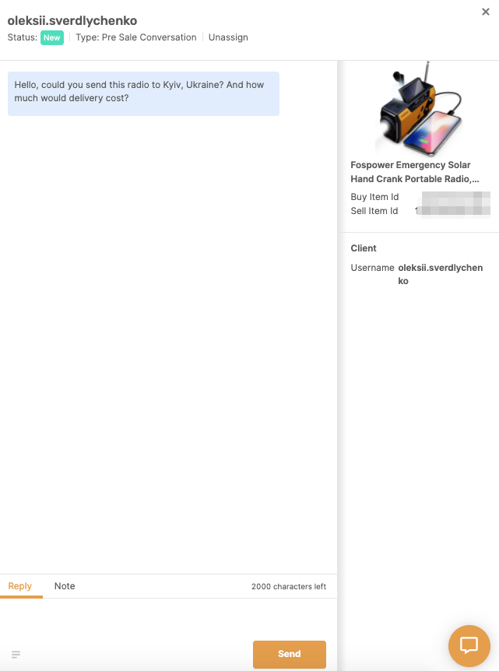Open the Fospower radio product image
The image size is (499, 671).
point(419,108)
